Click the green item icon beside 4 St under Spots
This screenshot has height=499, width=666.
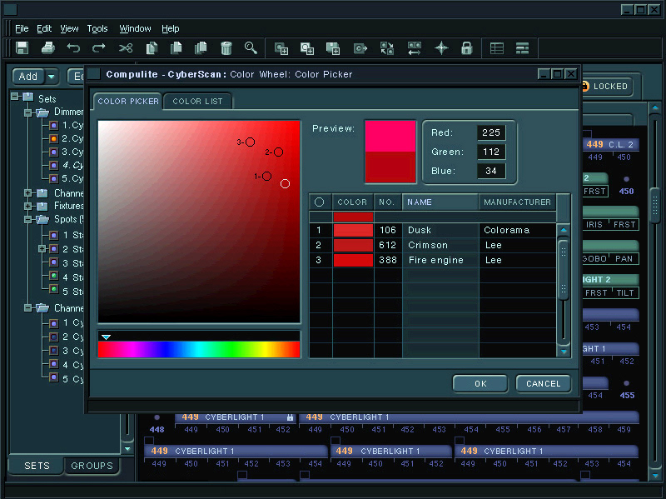[x=53, y=276]
